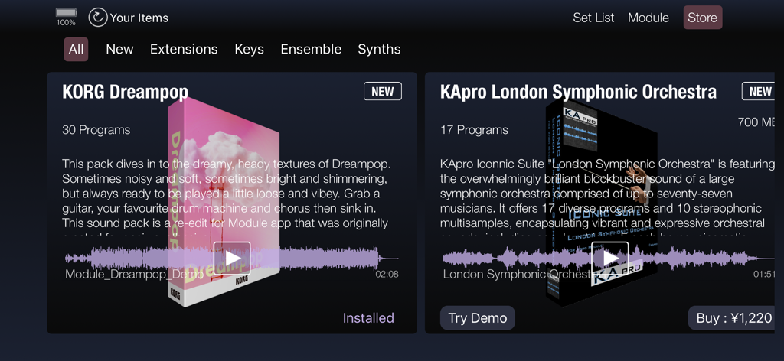Image resolution: width=784 pixels, height=361 pixels.
Task: Click the KORG Dreampop title
Action: [125, 92]
